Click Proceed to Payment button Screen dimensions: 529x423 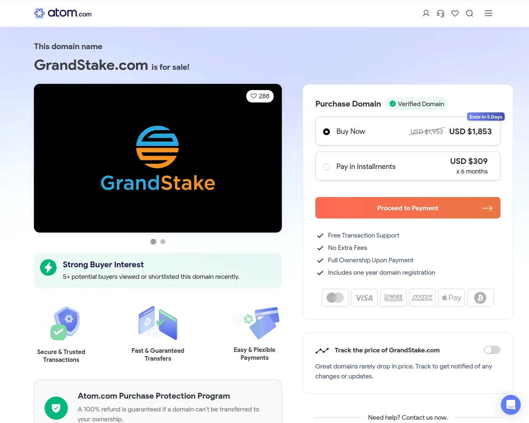[408, 208]
